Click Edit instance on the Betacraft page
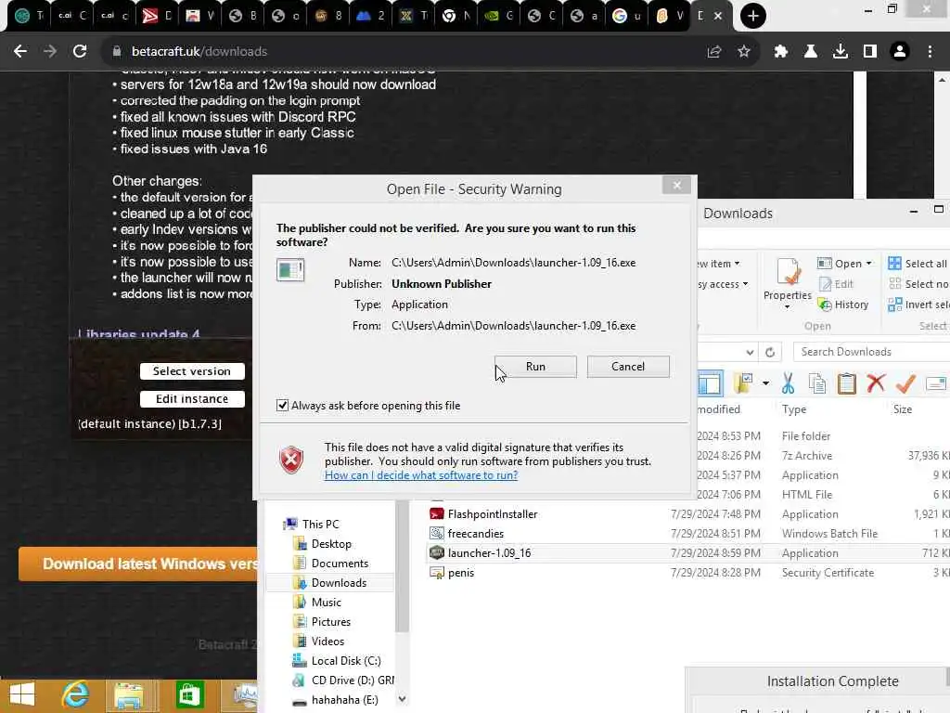Screen dimensions: 950x713 [192, 399]
